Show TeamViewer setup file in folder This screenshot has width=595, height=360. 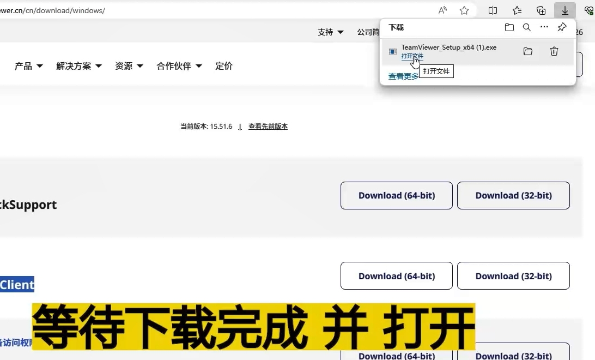[528, 51]
